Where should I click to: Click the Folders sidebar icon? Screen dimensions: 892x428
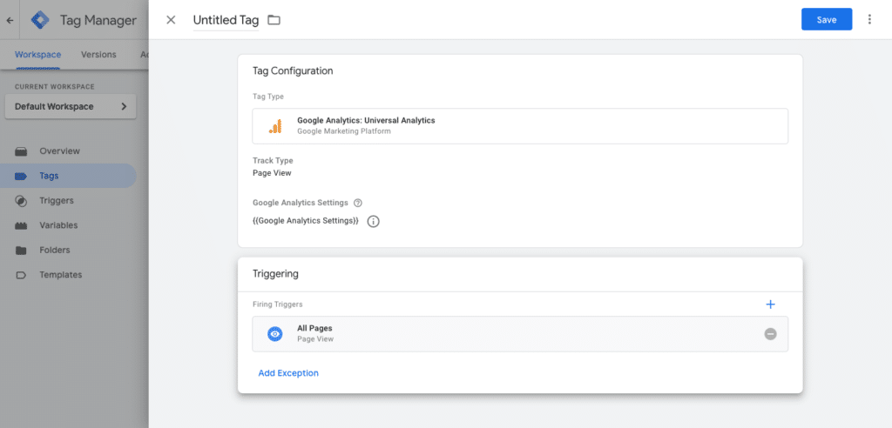21,250
